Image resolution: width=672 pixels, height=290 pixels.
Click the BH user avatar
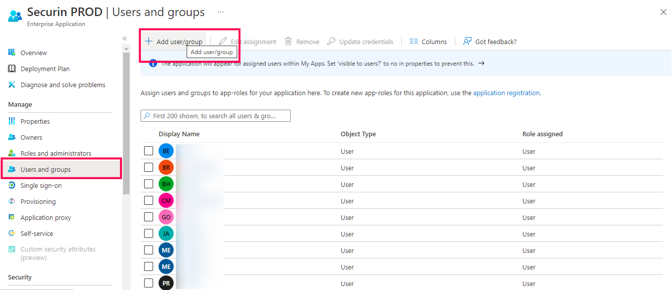pyautogui.click(x=166, y=184)
